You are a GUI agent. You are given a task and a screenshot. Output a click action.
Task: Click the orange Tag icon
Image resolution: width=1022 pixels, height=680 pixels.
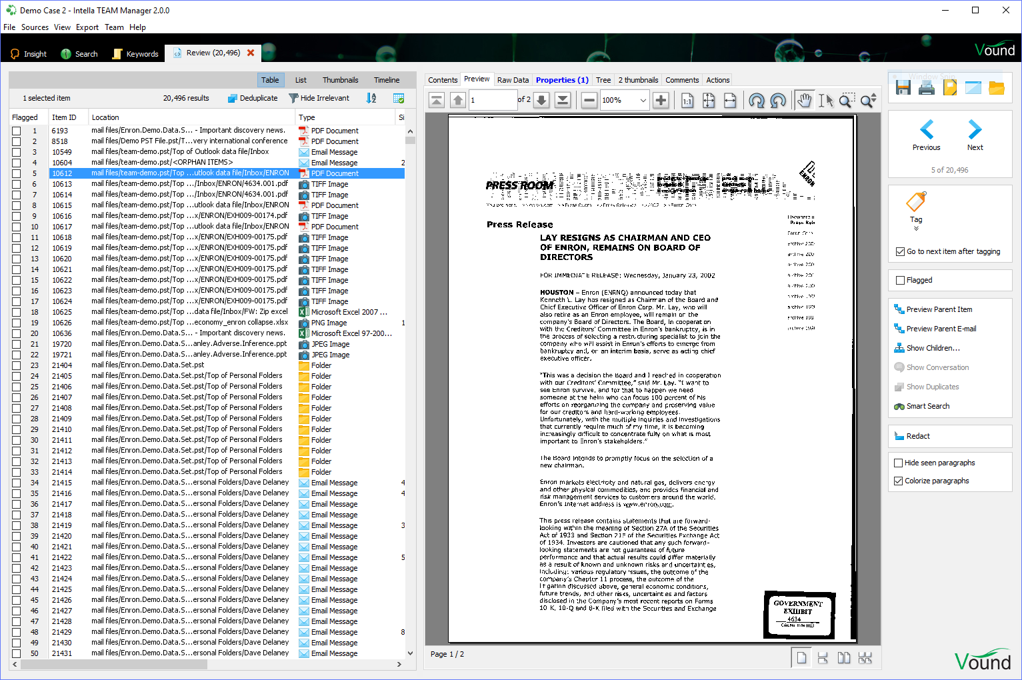pos(916,202)
